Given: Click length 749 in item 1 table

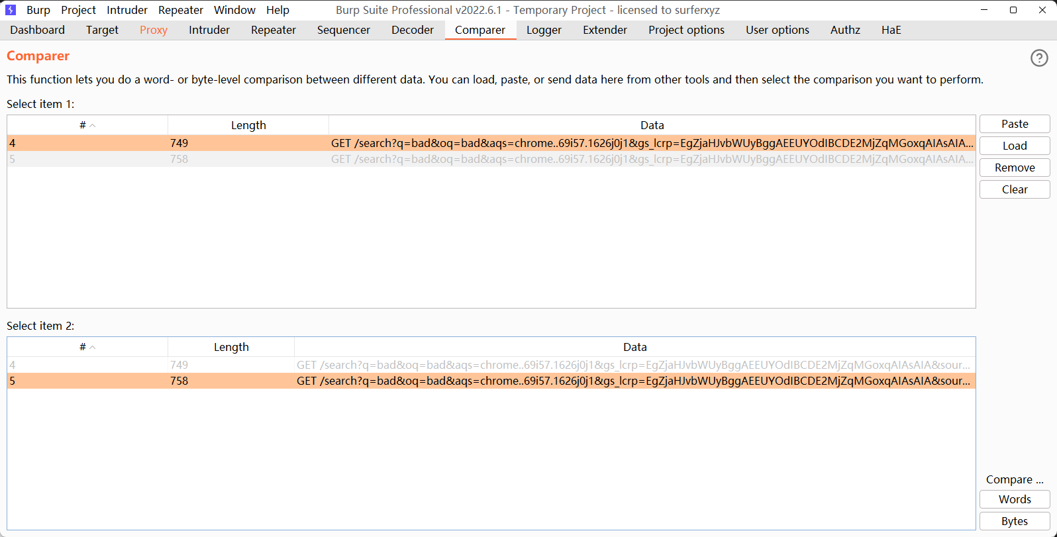Looking at the screenshot, I should [x=179, y=143].
